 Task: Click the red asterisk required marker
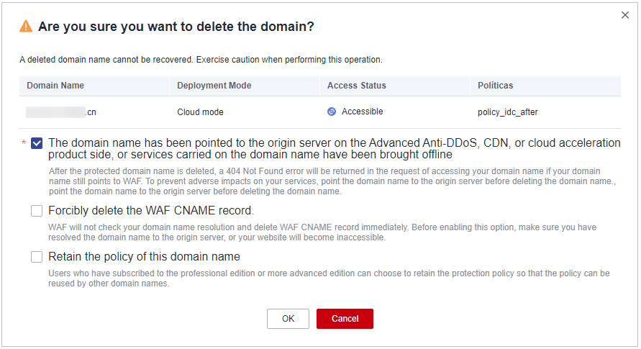click(x=24, y=142)
